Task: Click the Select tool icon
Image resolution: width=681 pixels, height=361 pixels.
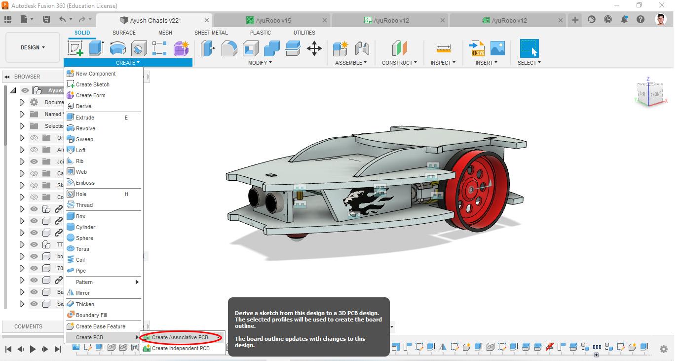Action: coord(529,48)
